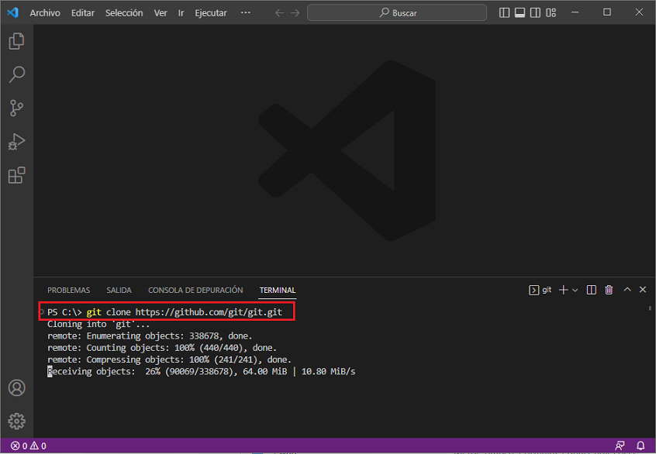Screen dimensions: 656x454
Task: Switch to the CONSOLA DE DEPURACIÓN tab
Action: (x=195, y=290)
